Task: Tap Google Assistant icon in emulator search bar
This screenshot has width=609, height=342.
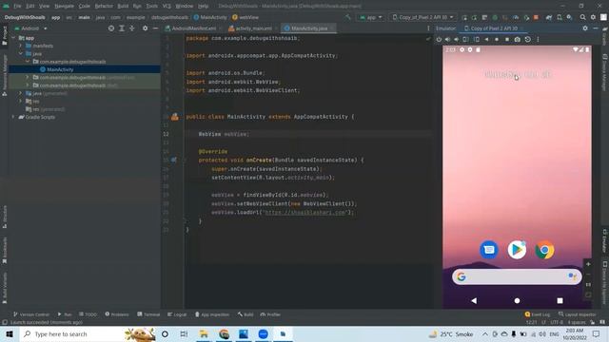Action: (x=572, y=276)
